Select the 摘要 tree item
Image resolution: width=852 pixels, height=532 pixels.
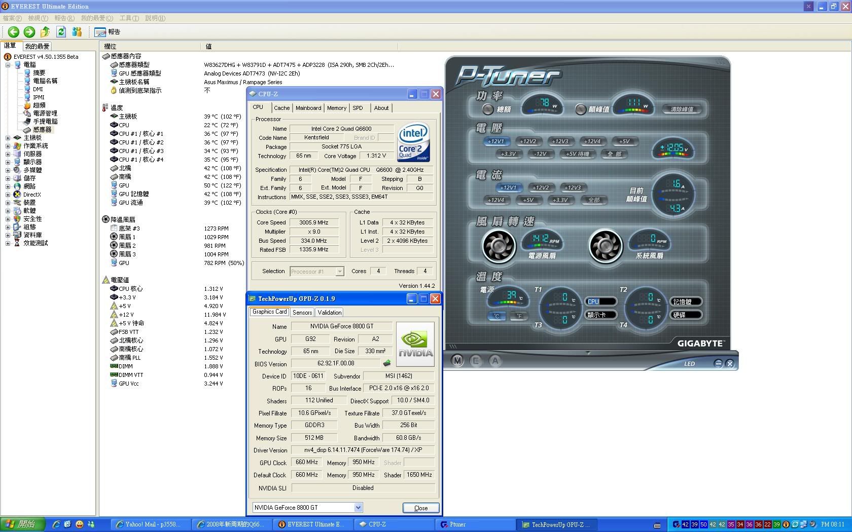39,73
